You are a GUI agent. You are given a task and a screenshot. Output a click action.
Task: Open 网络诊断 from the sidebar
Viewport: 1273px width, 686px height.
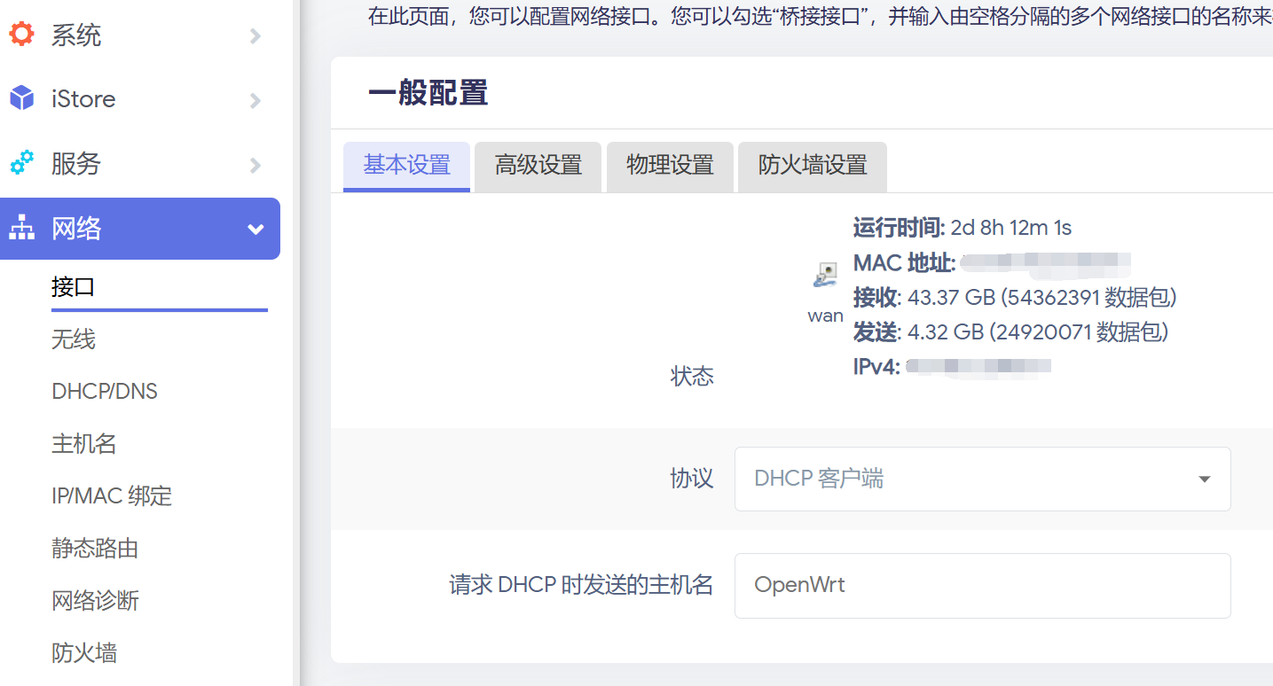[x=95, y=601]
